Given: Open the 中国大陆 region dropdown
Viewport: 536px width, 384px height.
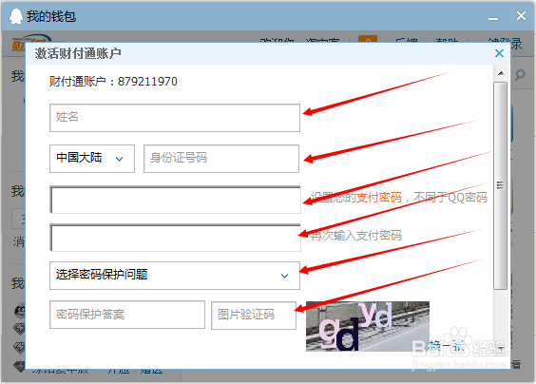Looking at the screenshot, I should coord(92,159).
